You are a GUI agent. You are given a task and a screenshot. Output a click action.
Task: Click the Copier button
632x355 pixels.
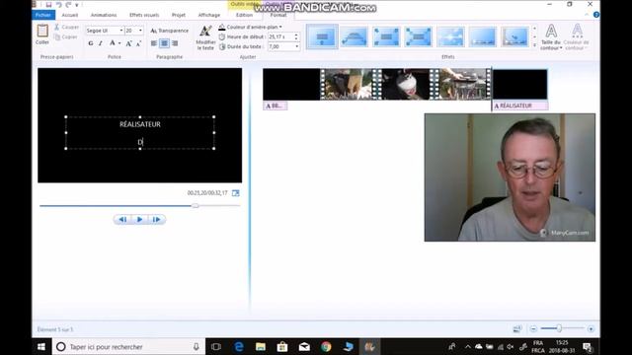pyautogui.click(x=66, y=37)
